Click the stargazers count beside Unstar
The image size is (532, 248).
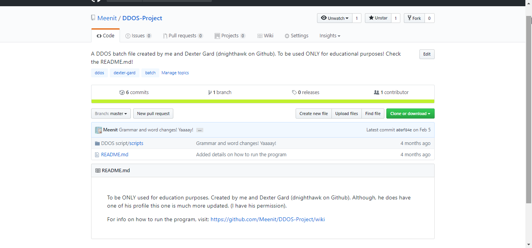click(396, 18)
